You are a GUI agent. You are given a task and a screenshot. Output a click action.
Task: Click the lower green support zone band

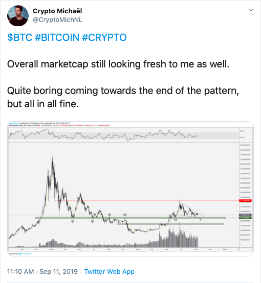(x=170, y=224)
